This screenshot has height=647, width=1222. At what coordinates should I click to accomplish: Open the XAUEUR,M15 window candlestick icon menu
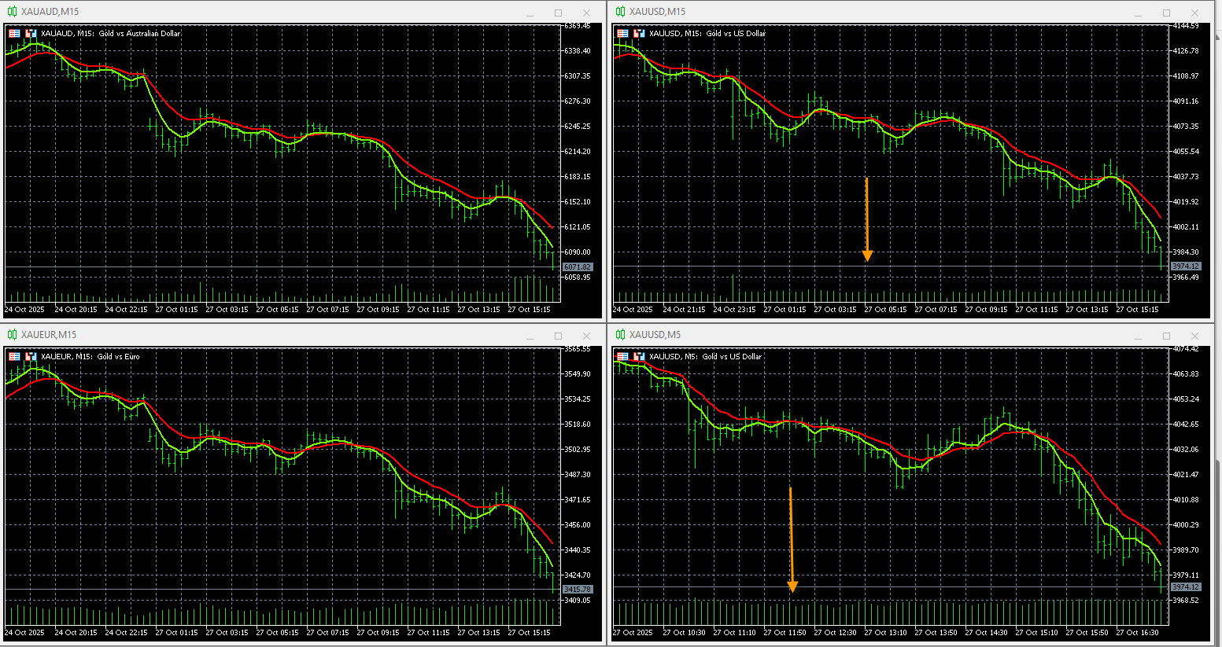(12, 335)
